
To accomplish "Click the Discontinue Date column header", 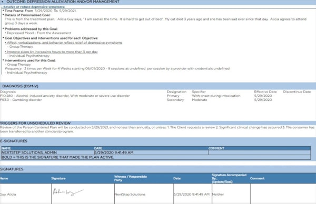I will [x=297, y=91].
